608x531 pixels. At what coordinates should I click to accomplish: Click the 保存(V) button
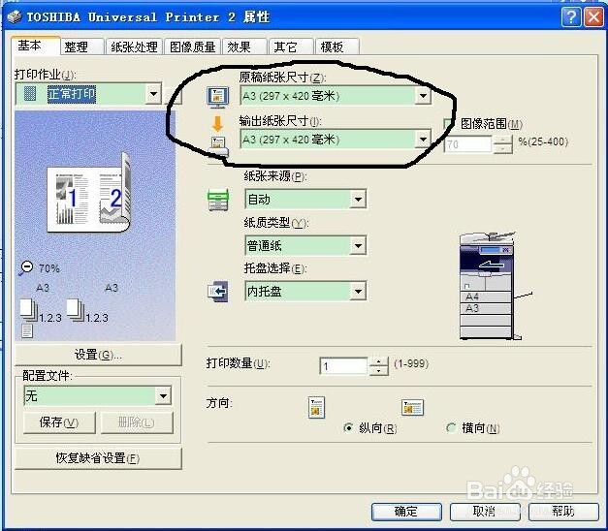[x=59, y=422]
